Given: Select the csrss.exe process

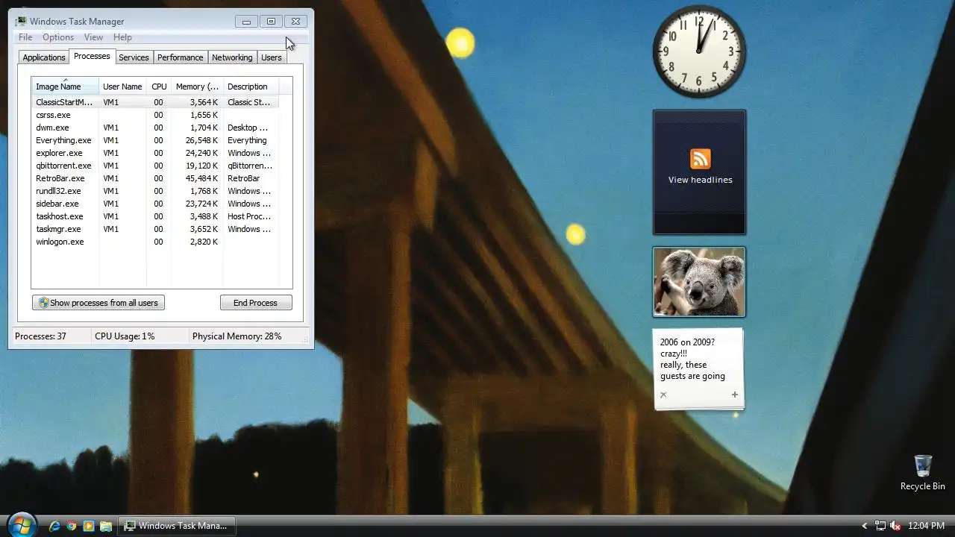Looking at the screenshot, I should 155,115.
